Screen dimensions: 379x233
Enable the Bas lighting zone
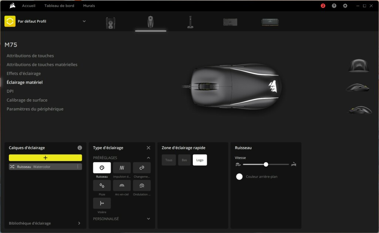(184, 160)
